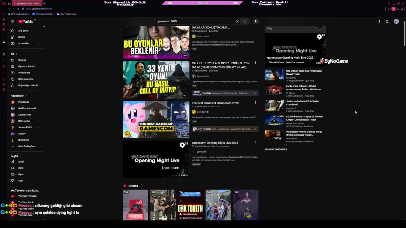Open Opening Night Live Livestream thumbnail

click(156, 159)
